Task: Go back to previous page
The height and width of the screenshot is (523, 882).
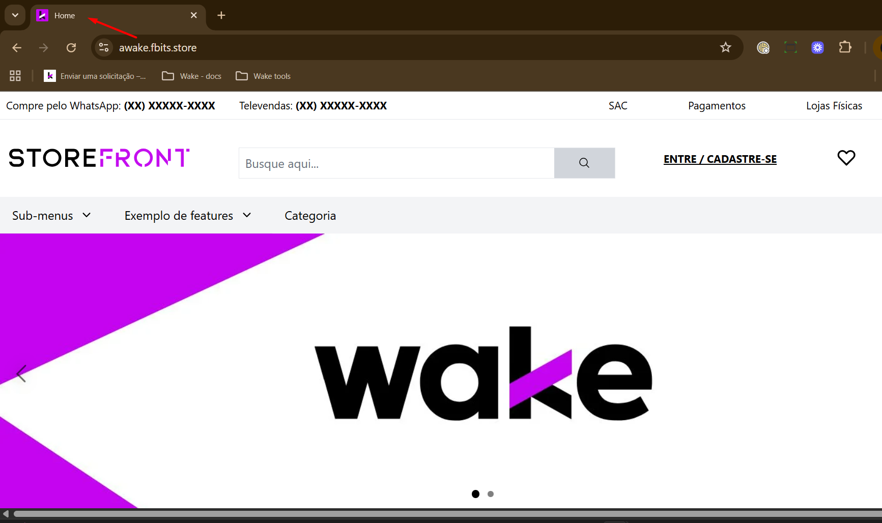Action: pos(17,47)
